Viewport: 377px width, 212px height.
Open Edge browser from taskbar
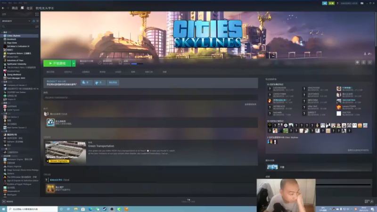(x=90, y=209)
